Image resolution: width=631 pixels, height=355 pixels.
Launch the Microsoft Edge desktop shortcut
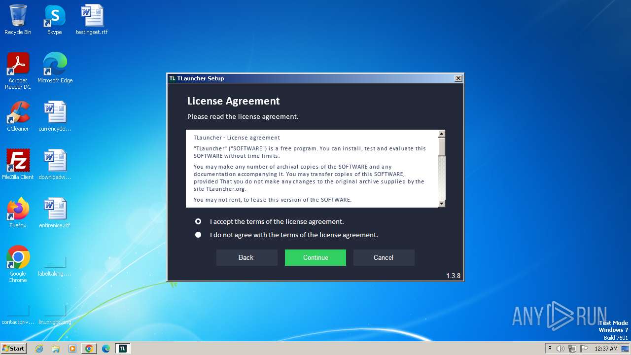55,68
